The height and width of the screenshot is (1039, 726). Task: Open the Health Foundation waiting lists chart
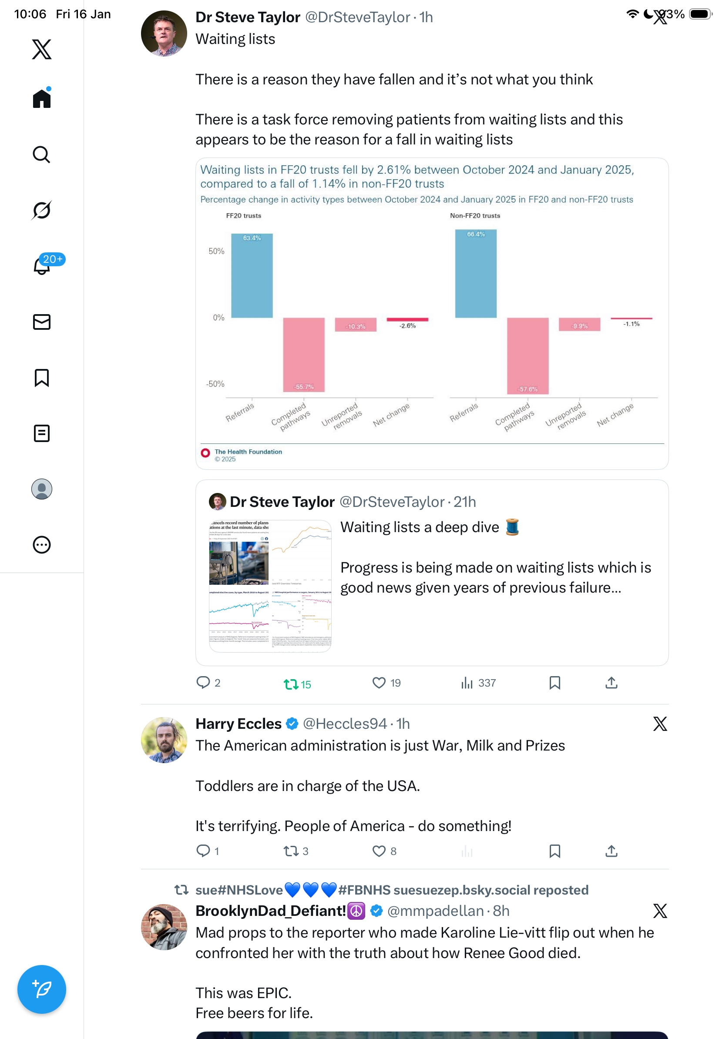[x=432, y=313]
